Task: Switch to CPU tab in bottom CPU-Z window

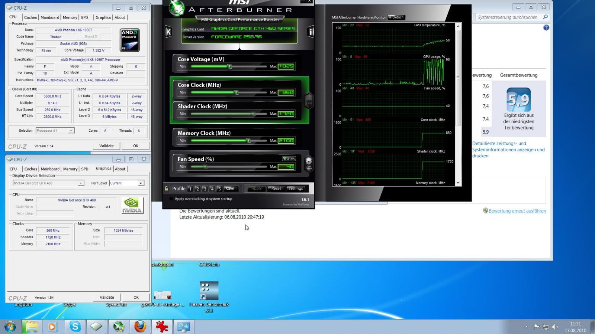Action: click(x=13, y=169)
